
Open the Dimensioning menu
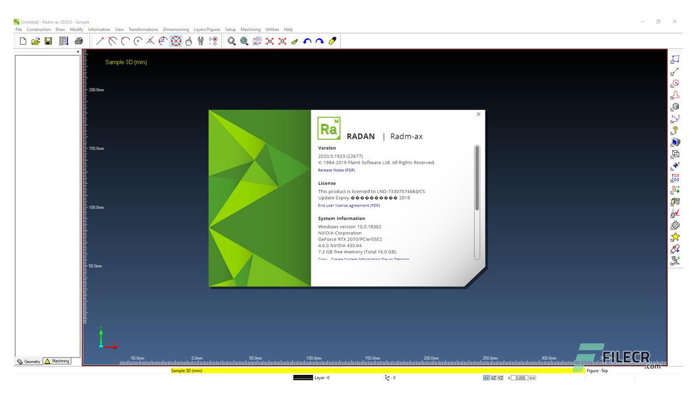point(176,29)
